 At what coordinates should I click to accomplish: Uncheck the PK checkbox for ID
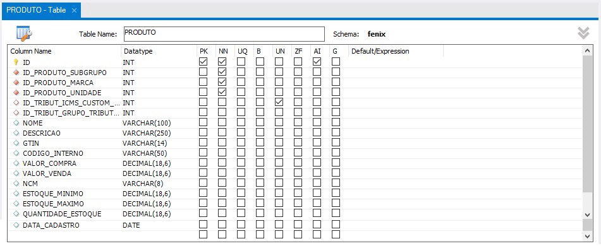[x=203, y=62]
